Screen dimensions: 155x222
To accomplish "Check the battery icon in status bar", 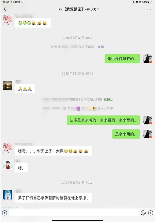I will (x=150, y=2).
